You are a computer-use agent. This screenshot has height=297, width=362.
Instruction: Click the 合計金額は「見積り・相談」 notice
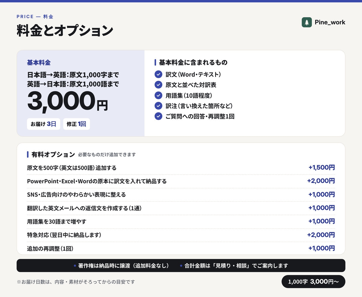pyautogui.click(x=234, y=266)
